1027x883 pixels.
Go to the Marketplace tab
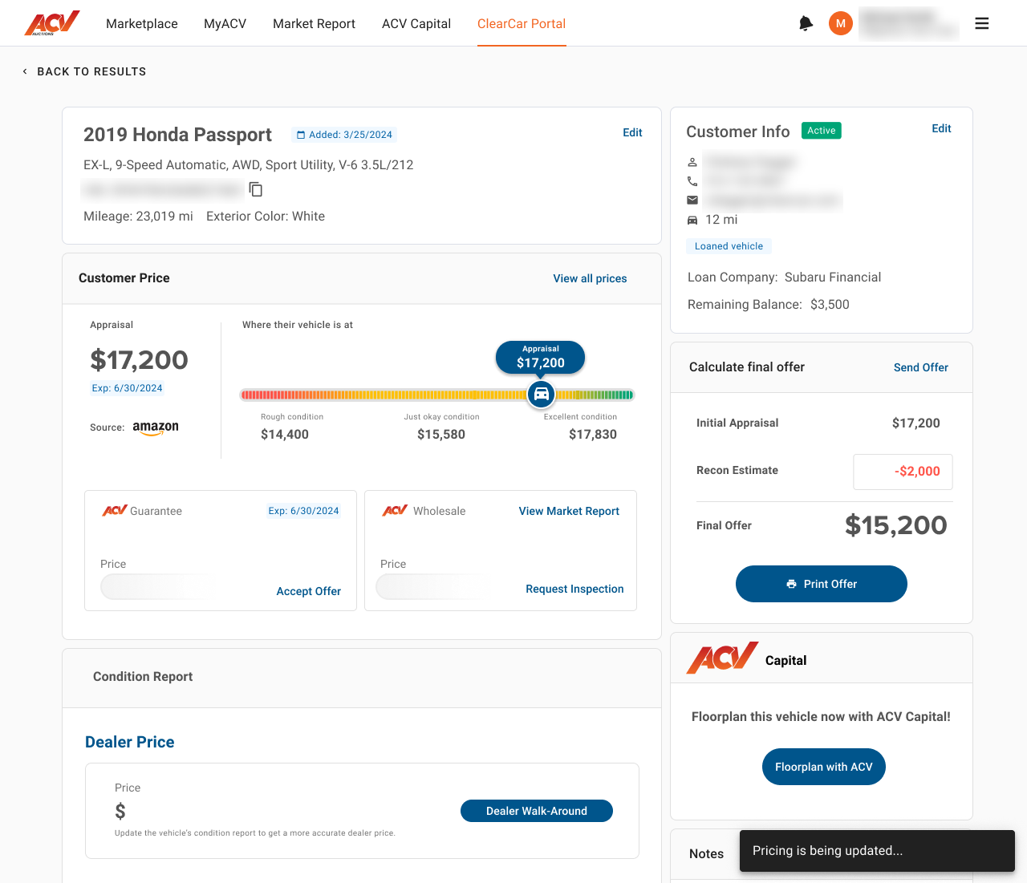[142, 24]
